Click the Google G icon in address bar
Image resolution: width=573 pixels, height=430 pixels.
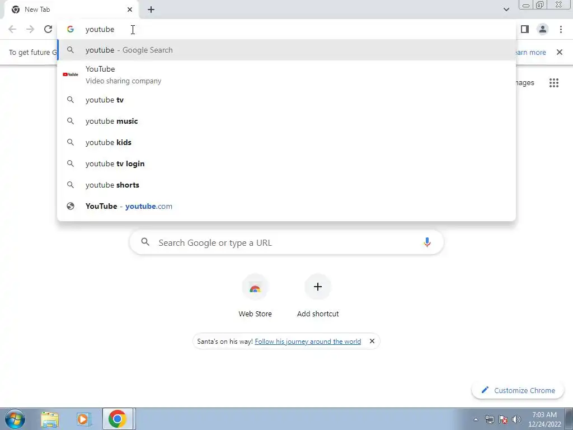[x=70, y=29]
